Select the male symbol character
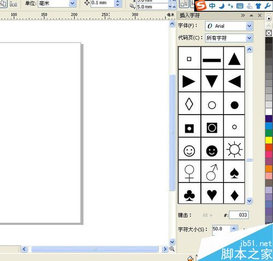Screen dimensions: 273x261 (212, 171)
